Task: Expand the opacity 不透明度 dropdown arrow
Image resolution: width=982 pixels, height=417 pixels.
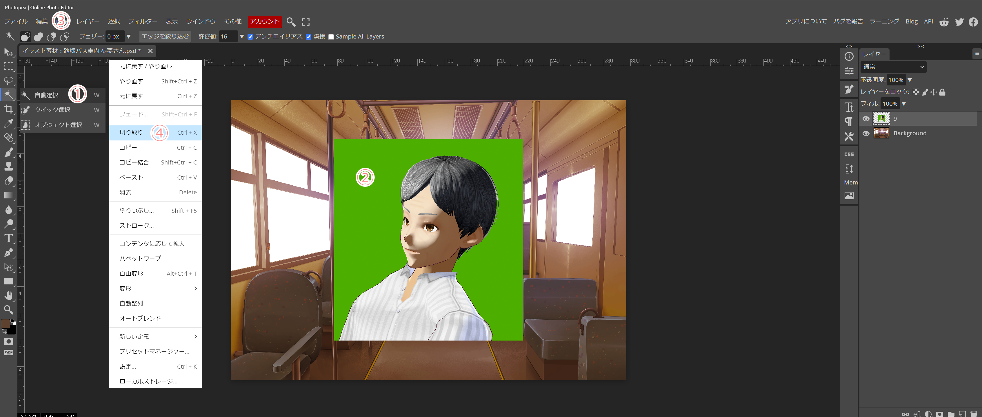Action: (910, 80)
